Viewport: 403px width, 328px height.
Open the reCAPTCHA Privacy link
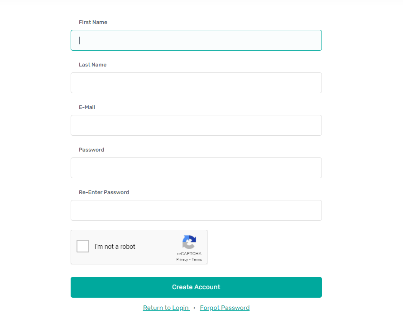click(182, 259)
